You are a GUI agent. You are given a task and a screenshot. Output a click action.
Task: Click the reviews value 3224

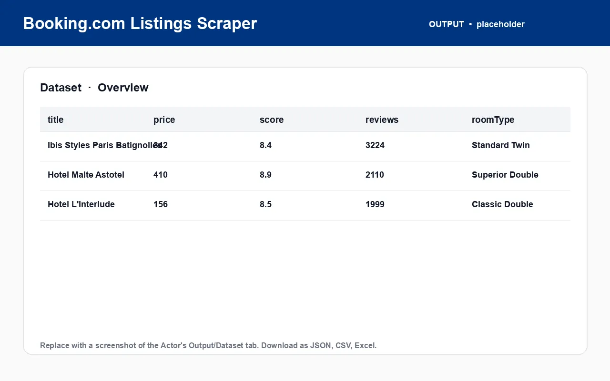click(375, 145)
